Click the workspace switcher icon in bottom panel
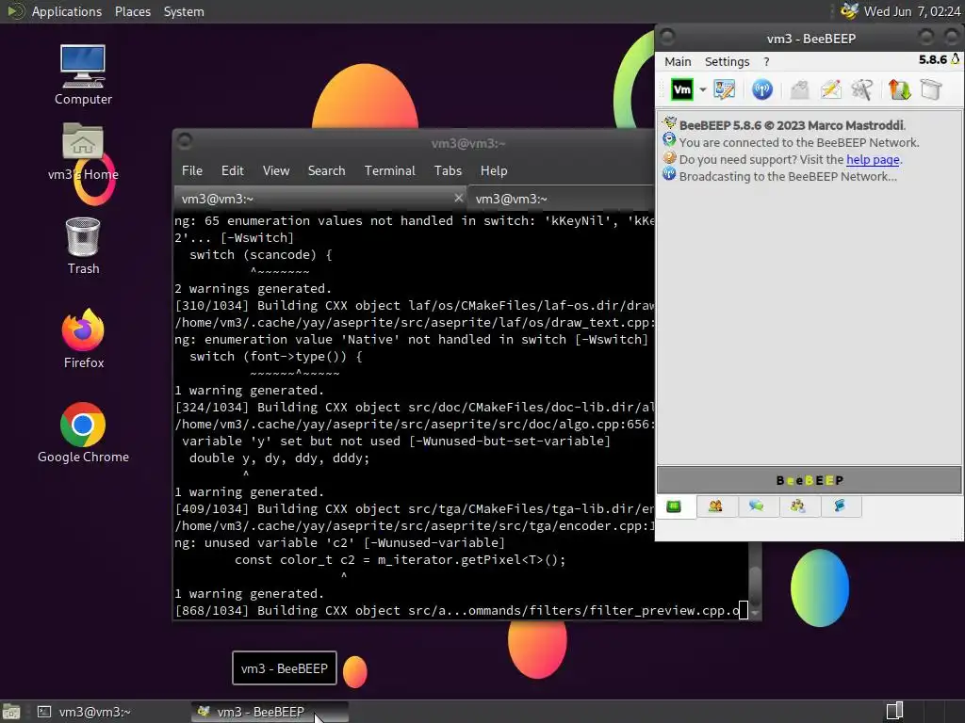Viewport: 965px width, 723px height. [x=894, y=712]
